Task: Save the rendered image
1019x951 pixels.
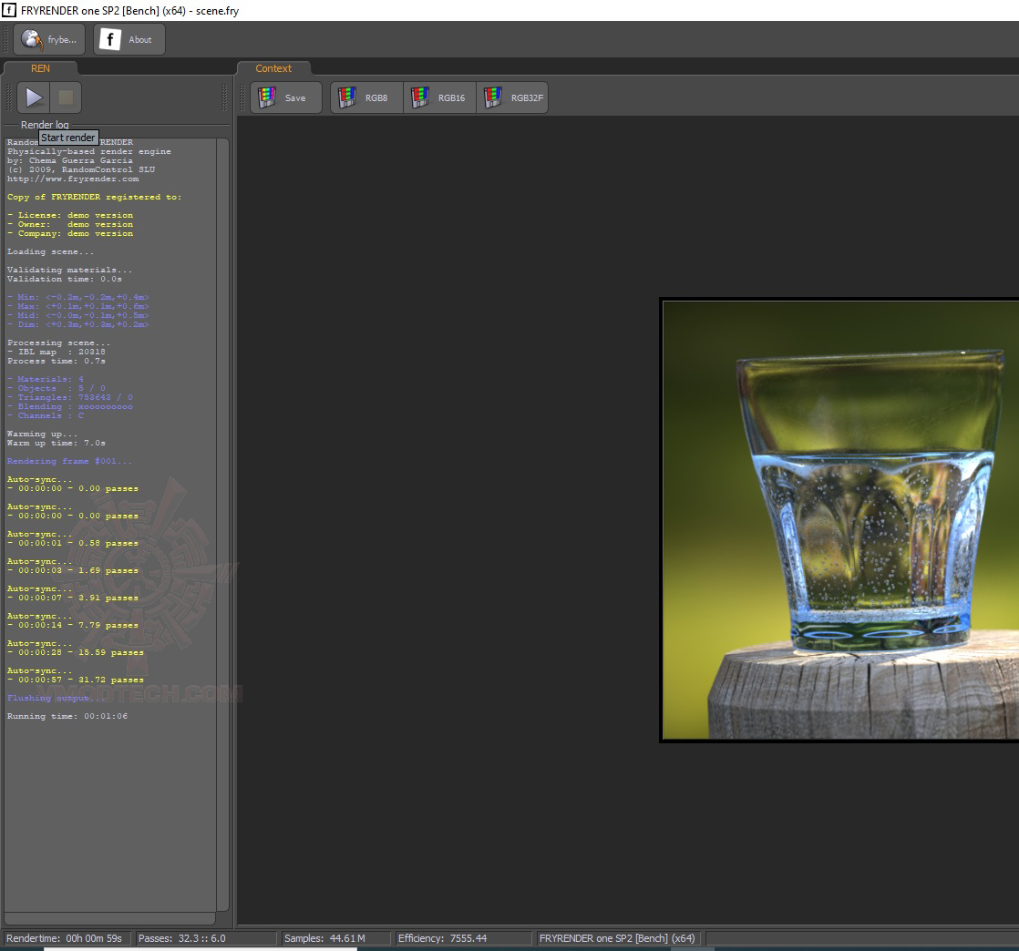Action: tap(286, 98)
